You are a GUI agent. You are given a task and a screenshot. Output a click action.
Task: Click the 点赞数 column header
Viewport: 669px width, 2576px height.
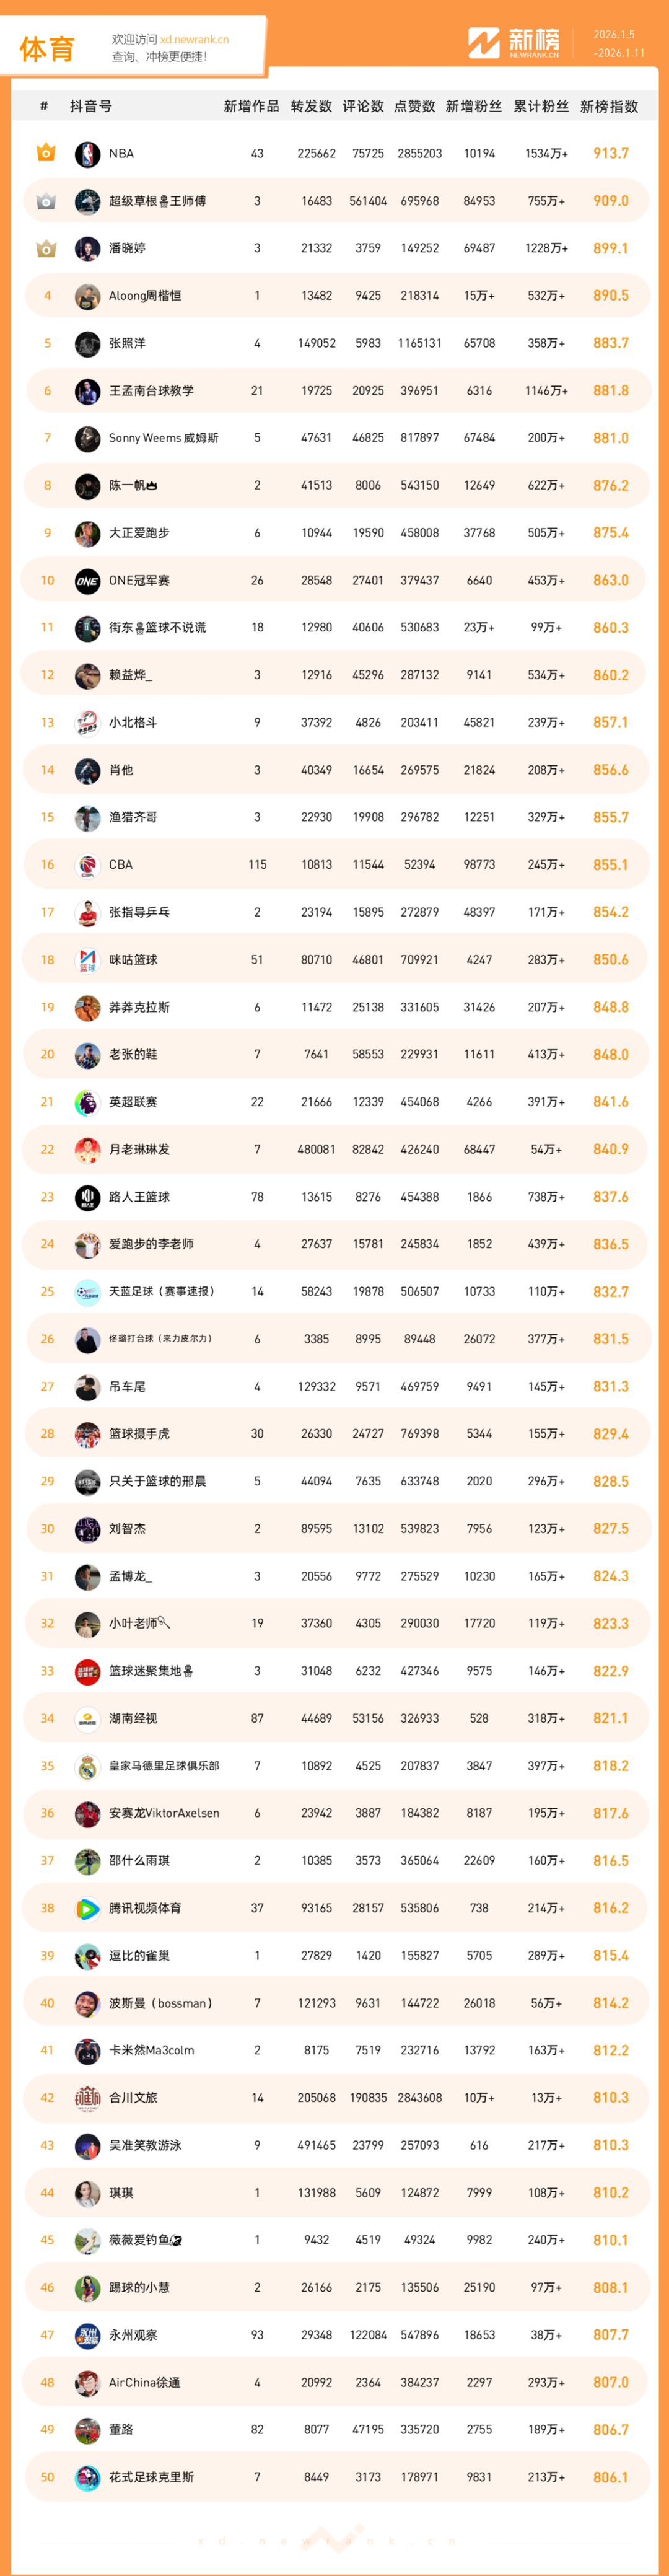pos(414,106)
